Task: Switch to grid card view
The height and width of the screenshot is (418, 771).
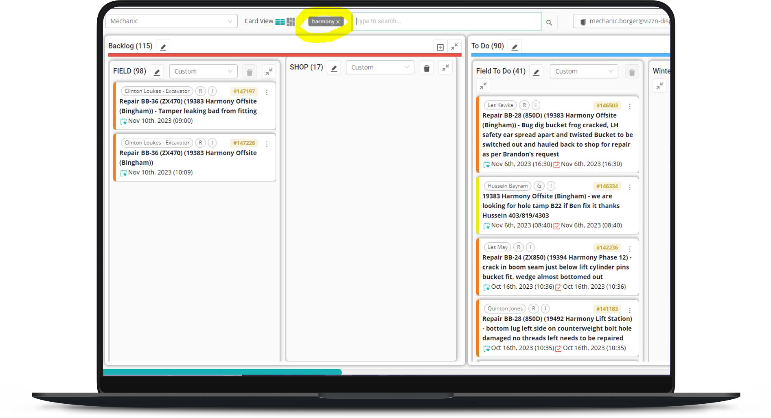Action: [x=291, y=22]
